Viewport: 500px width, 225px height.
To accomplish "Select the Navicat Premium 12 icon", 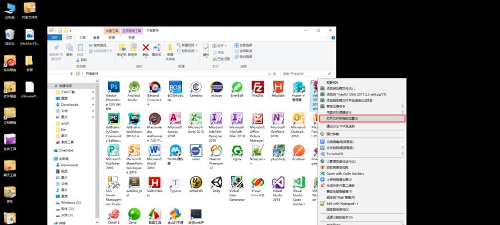I will pos(217,150).
